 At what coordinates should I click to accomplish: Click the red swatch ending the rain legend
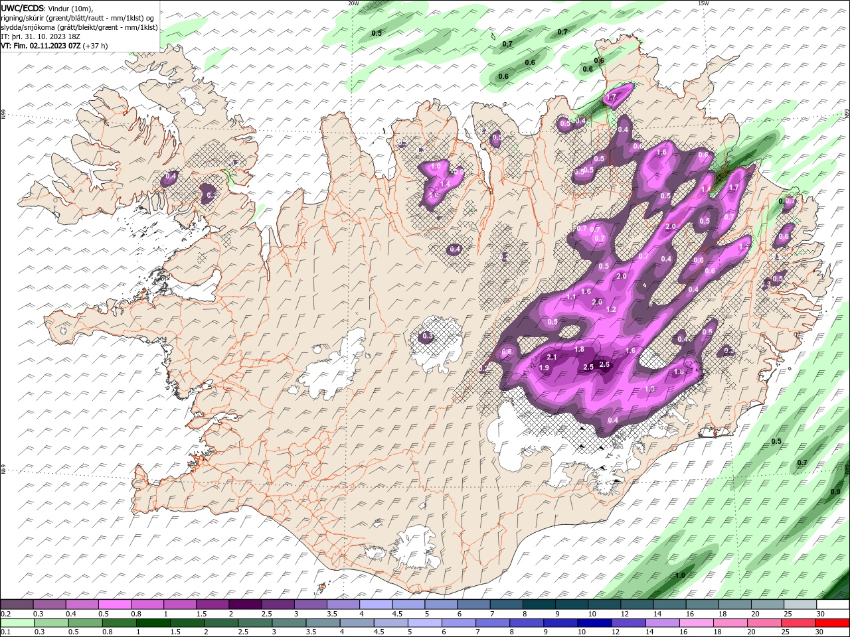[x=833, y=623]
